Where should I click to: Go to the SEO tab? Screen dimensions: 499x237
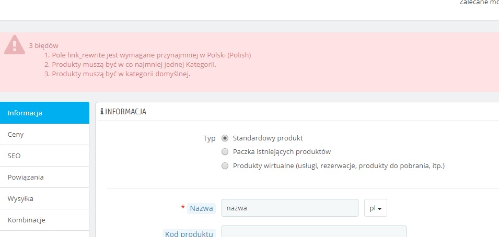[x=44, y=156]
